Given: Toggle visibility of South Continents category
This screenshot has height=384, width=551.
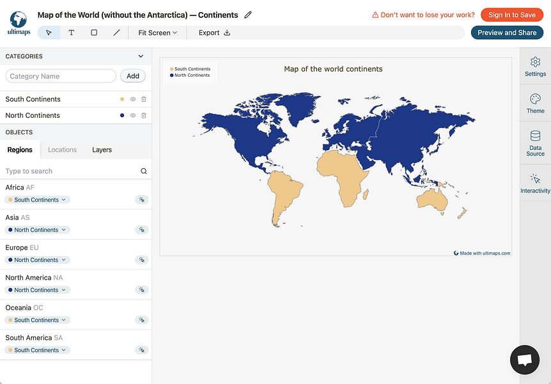Looking at the screenshot, I should pyautogui.click(x=133, y=99).
